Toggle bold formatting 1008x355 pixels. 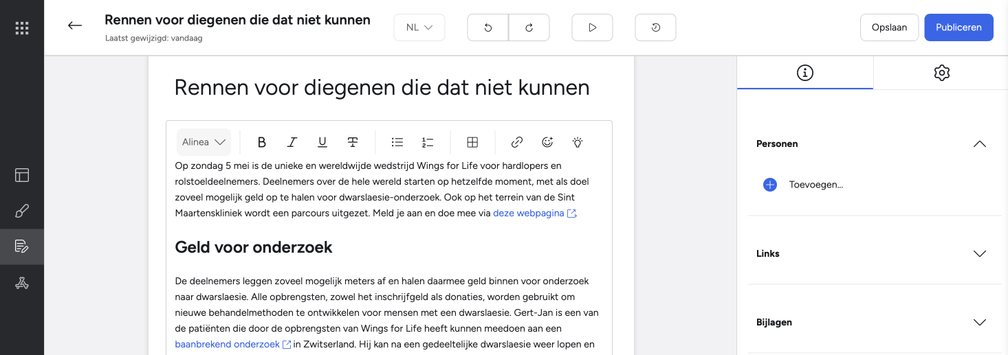[x=261, y=142]
